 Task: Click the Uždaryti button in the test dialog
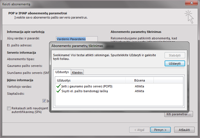click(x=174, y=64)
